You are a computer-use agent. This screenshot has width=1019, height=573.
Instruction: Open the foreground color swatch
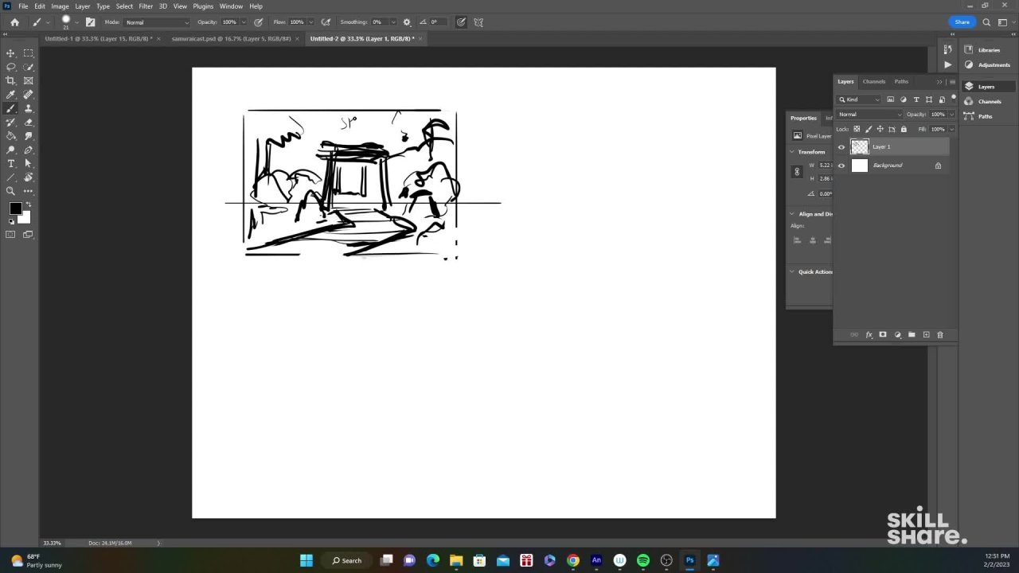coord(15,209)
